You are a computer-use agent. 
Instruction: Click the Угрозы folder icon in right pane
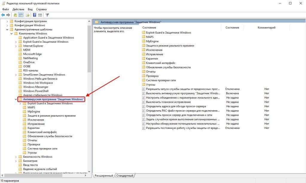pyautogui.click(x=144, y=84)
